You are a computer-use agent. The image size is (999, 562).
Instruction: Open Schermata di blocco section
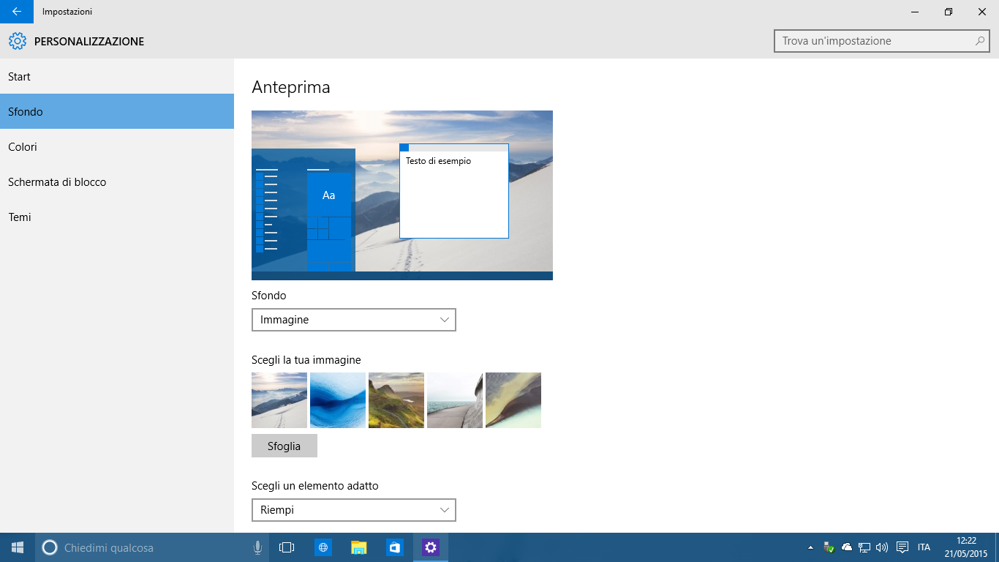point(117,182)
